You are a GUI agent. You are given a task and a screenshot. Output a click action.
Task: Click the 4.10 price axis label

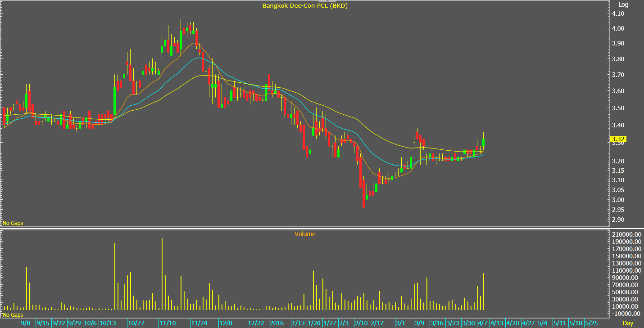(618, 14)
